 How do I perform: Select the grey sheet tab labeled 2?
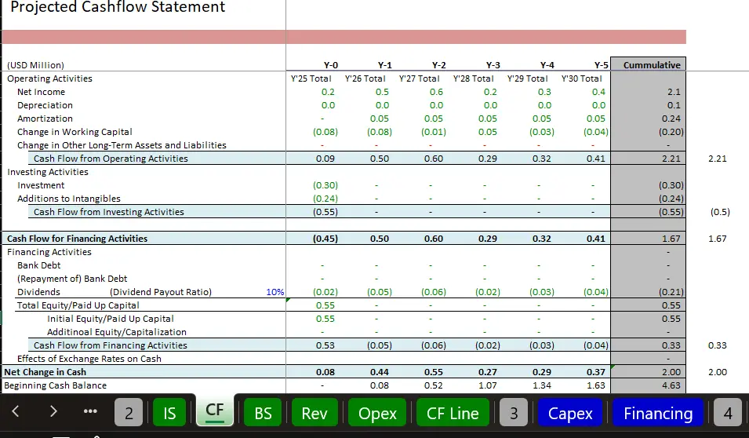coord(129,413)
